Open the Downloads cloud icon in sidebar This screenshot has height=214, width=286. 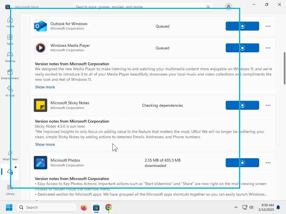click(10, 172)
